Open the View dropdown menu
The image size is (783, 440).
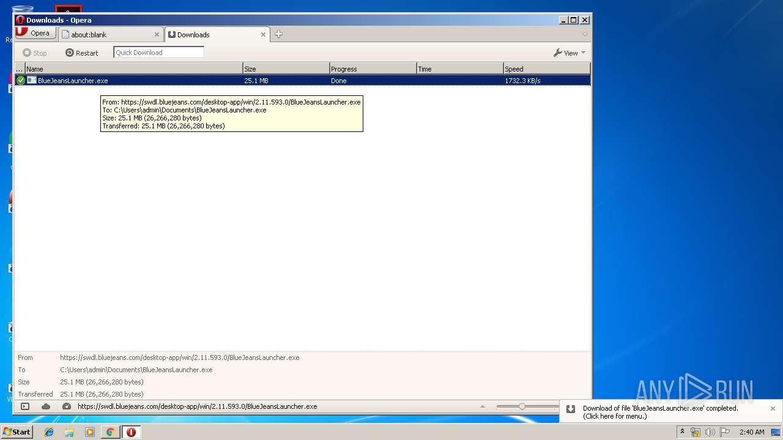(x=570, y=53)
